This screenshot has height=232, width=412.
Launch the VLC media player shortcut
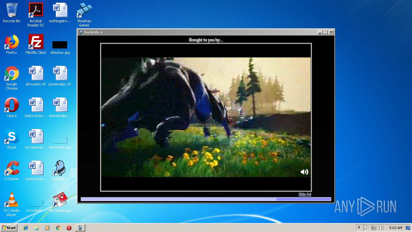(12, 204)
